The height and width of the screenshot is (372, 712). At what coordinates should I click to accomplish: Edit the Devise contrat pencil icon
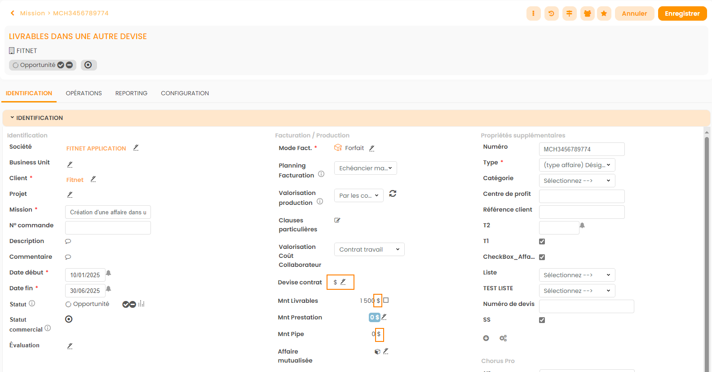tap(343, 282)
